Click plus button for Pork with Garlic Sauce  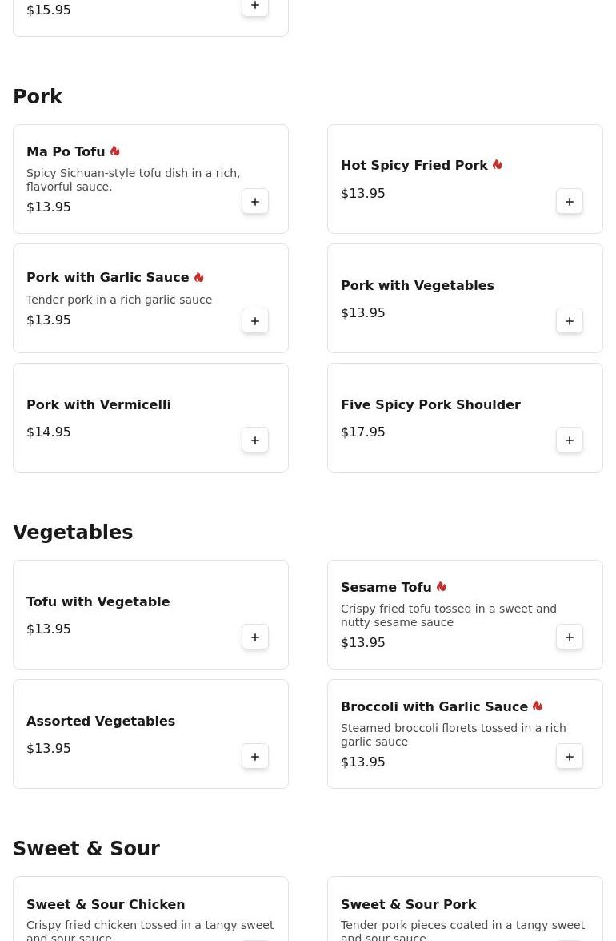coord(255,321)
